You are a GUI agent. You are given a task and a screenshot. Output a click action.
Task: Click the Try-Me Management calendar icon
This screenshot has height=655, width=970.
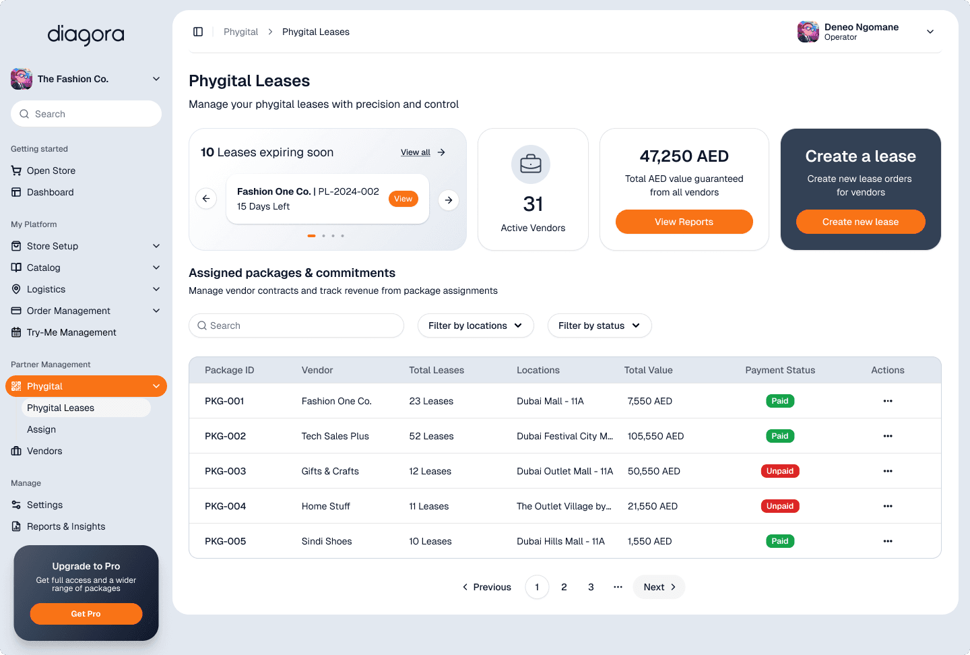coord(16,332)
